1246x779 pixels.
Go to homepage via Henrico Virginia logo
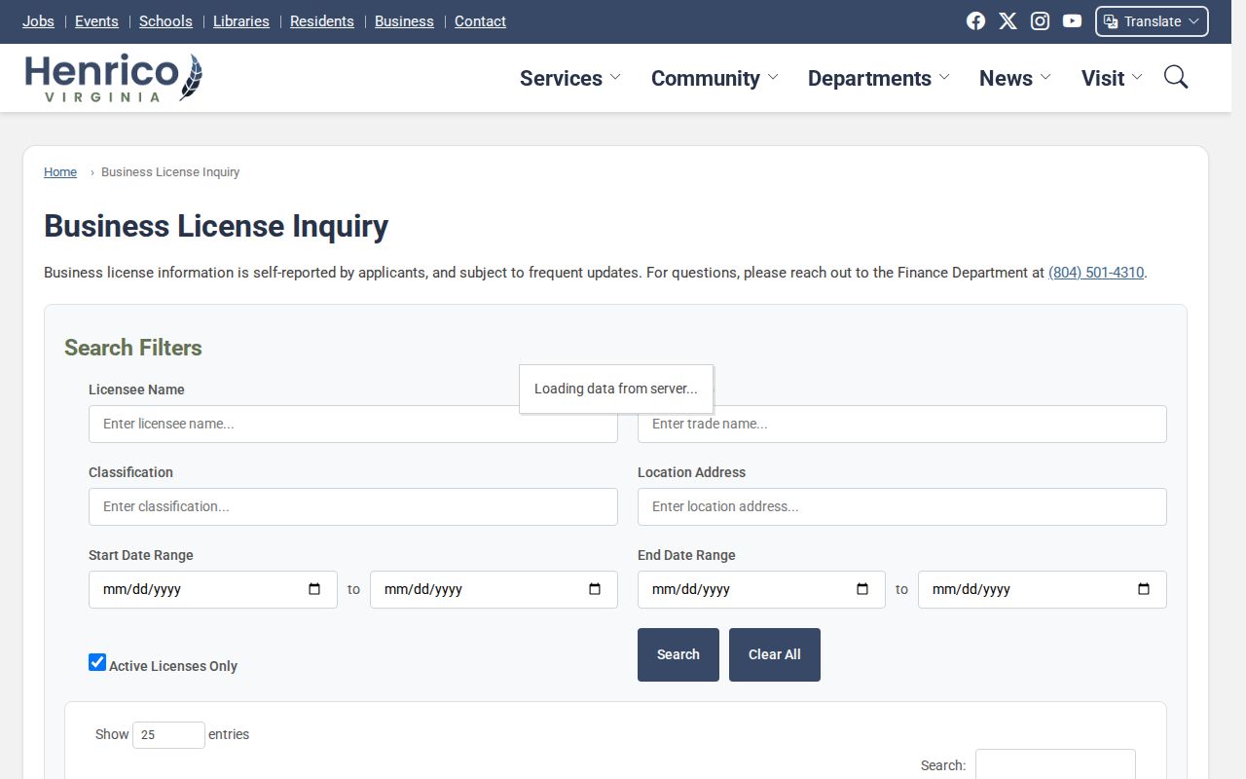click(x=113, y=78)
